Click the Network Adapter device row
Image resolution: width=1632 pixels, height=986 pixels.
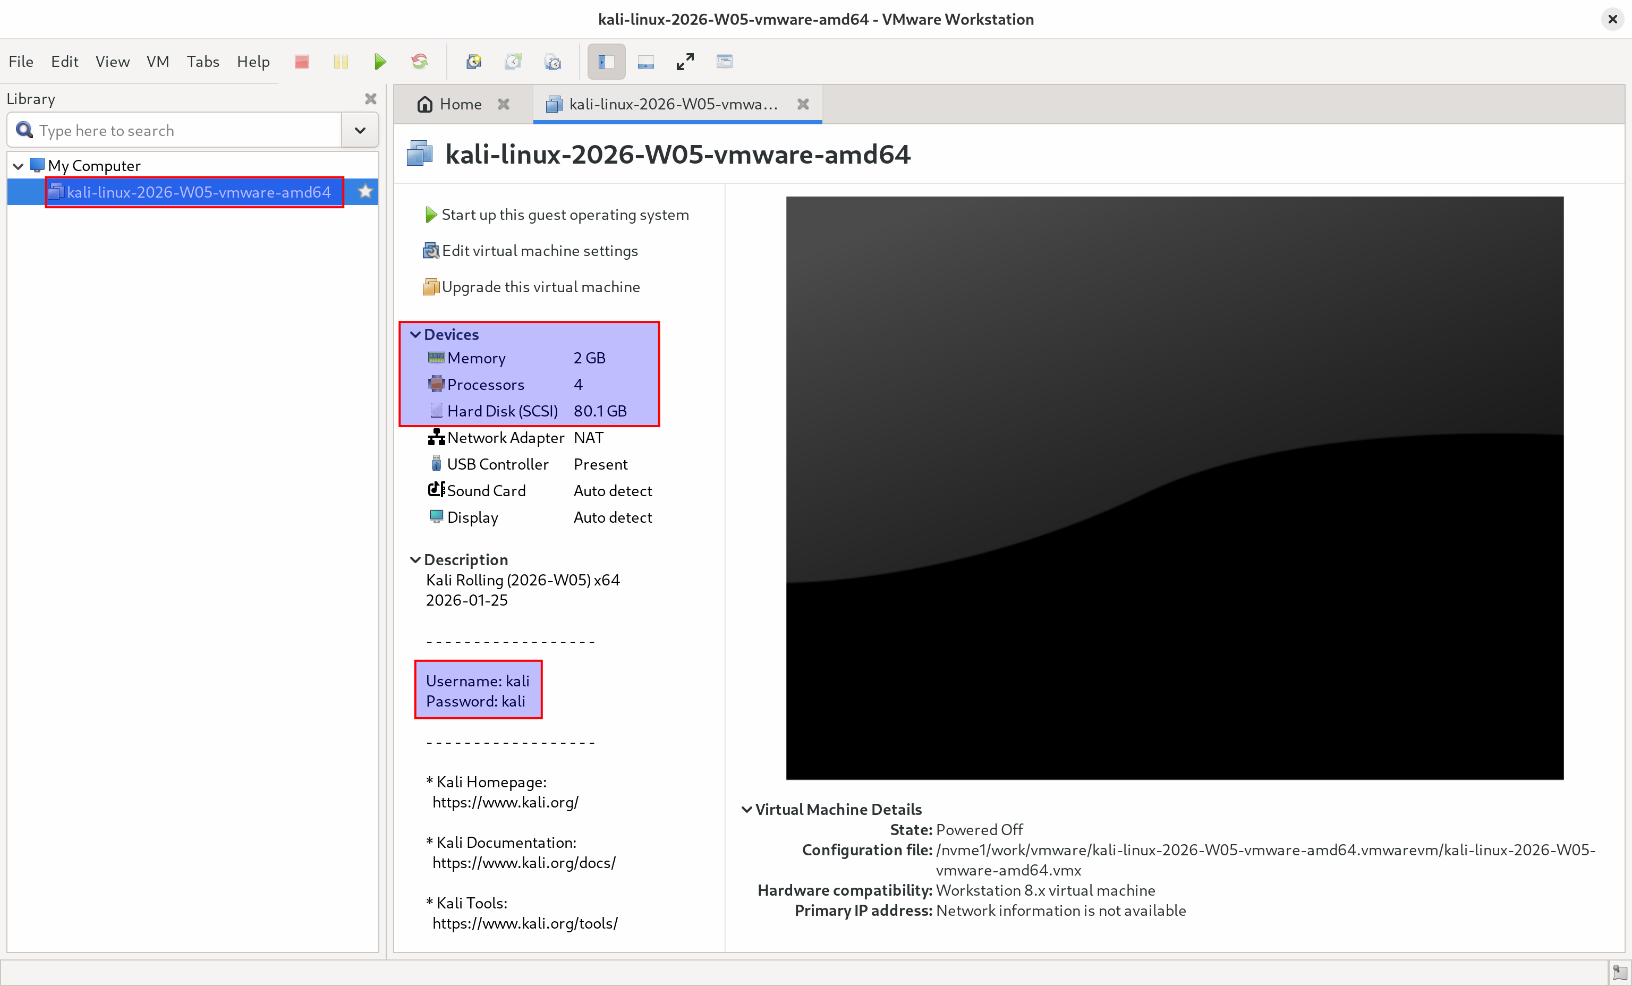click(x=516, y=438)
